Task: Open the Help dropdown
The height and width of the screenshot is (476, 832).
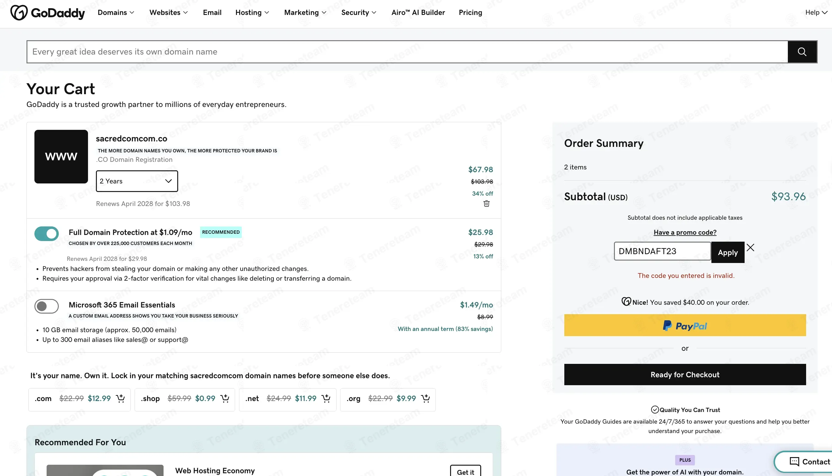Action: pos(816,12)
